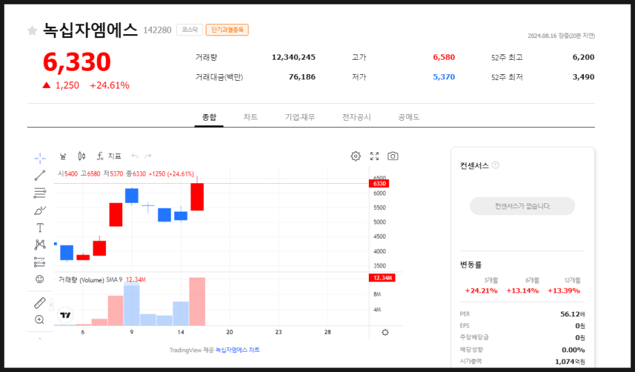Click the 12.34M volume scale label
Image resolution: width=635 pixels, height=372 pixels.
[x=382, y=278]
